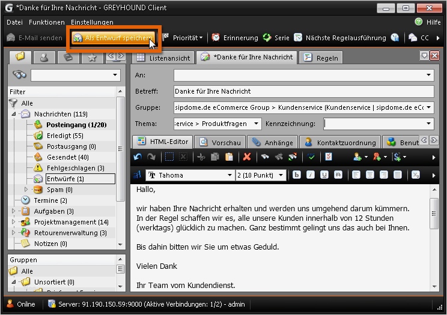Click the binoculars search icon in left panel
Screen dimensions: 447x315
pos(19,75)
